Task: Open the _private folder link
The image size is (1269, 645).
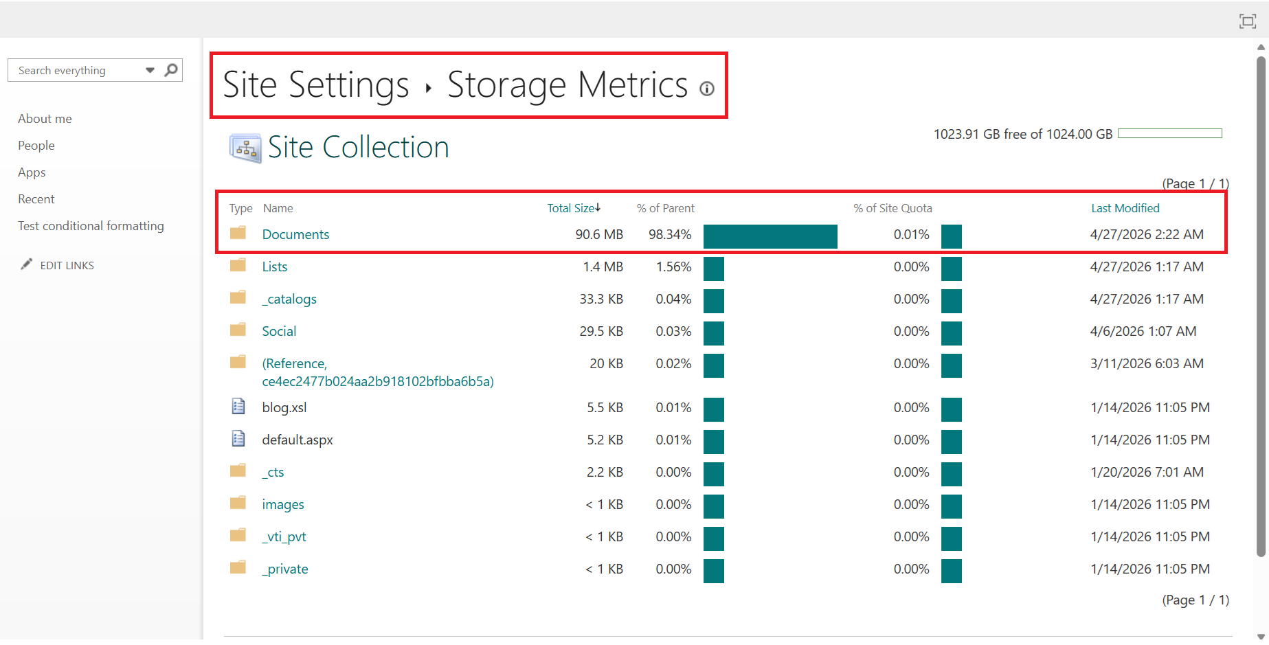Action: click(285, 569)
